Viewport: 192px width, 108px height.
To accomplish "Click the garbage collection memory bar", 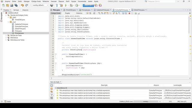I will point(88,5).
